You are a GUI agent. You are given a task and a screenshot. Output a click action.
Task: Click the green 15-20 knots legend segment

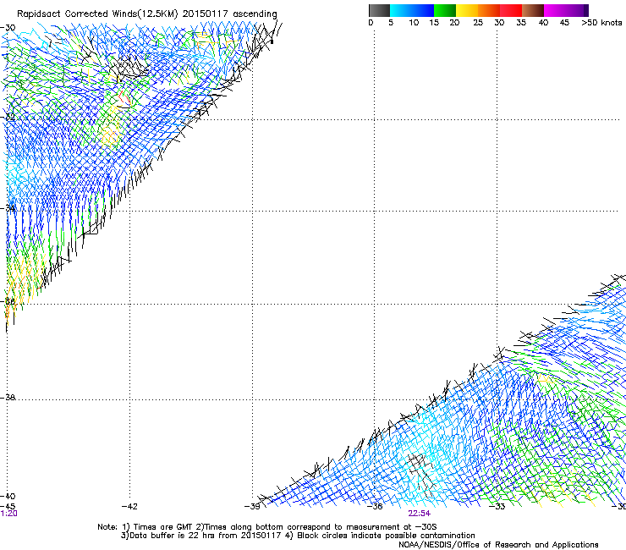pos(445,10)
